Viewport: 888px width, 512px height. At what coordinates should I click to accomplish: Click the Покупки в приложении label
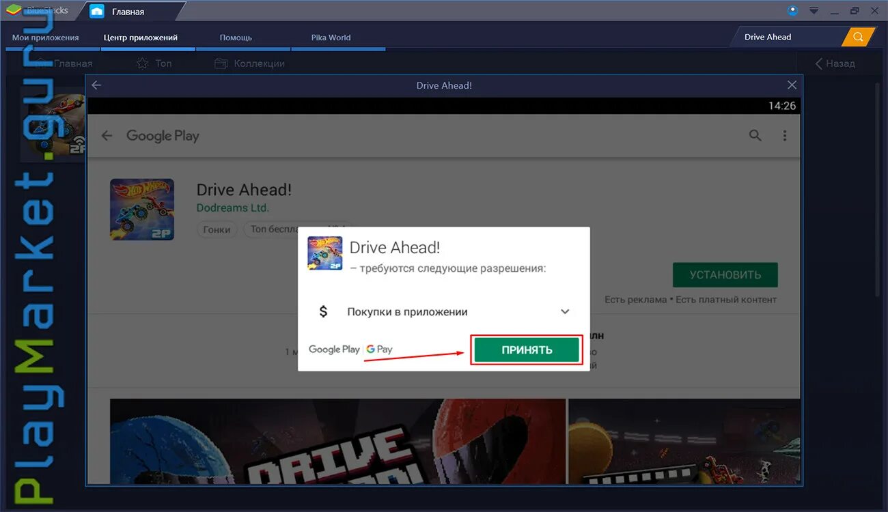pos(407,312)
